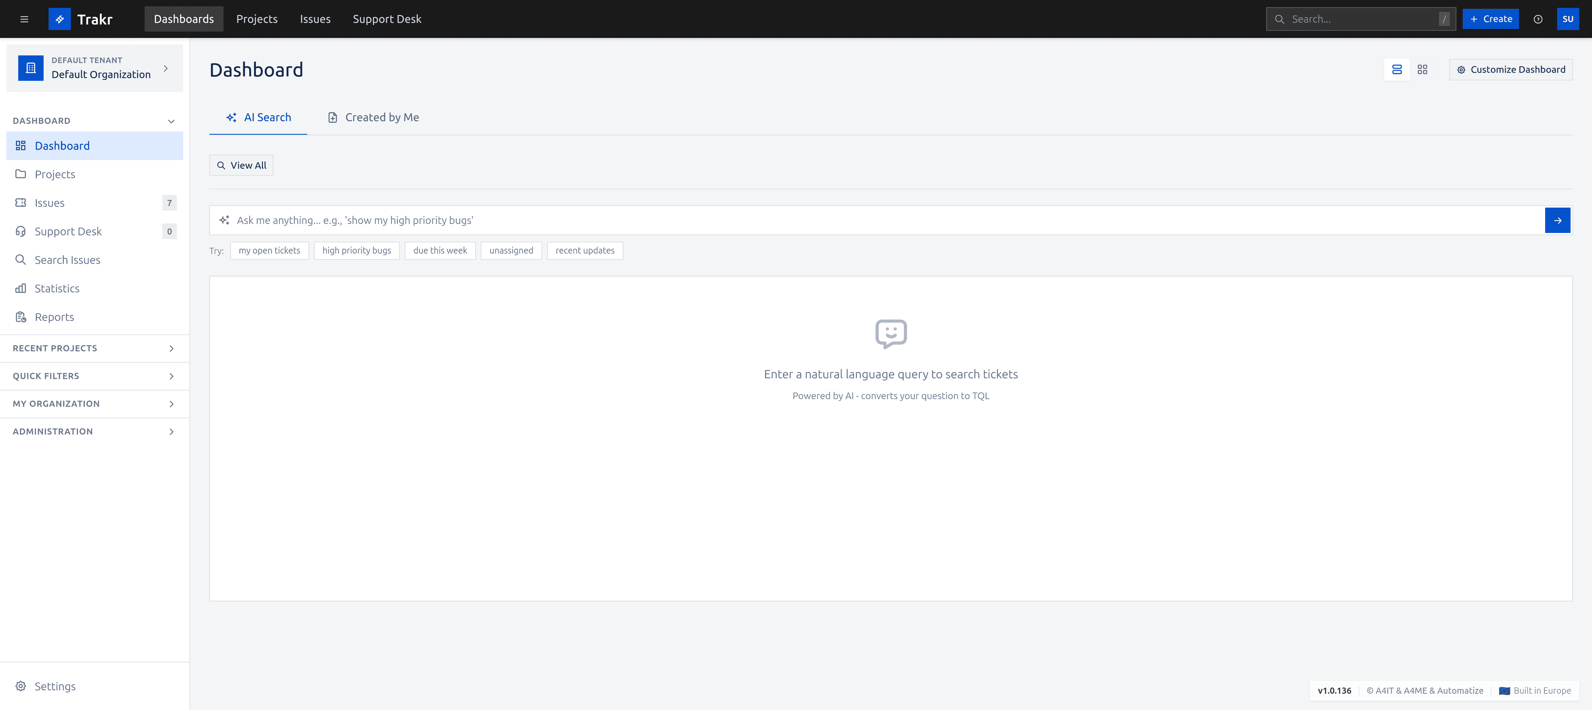Switch to grid view layout
The height and width of the screenshot is (710, 1592).
point(1422,69)
